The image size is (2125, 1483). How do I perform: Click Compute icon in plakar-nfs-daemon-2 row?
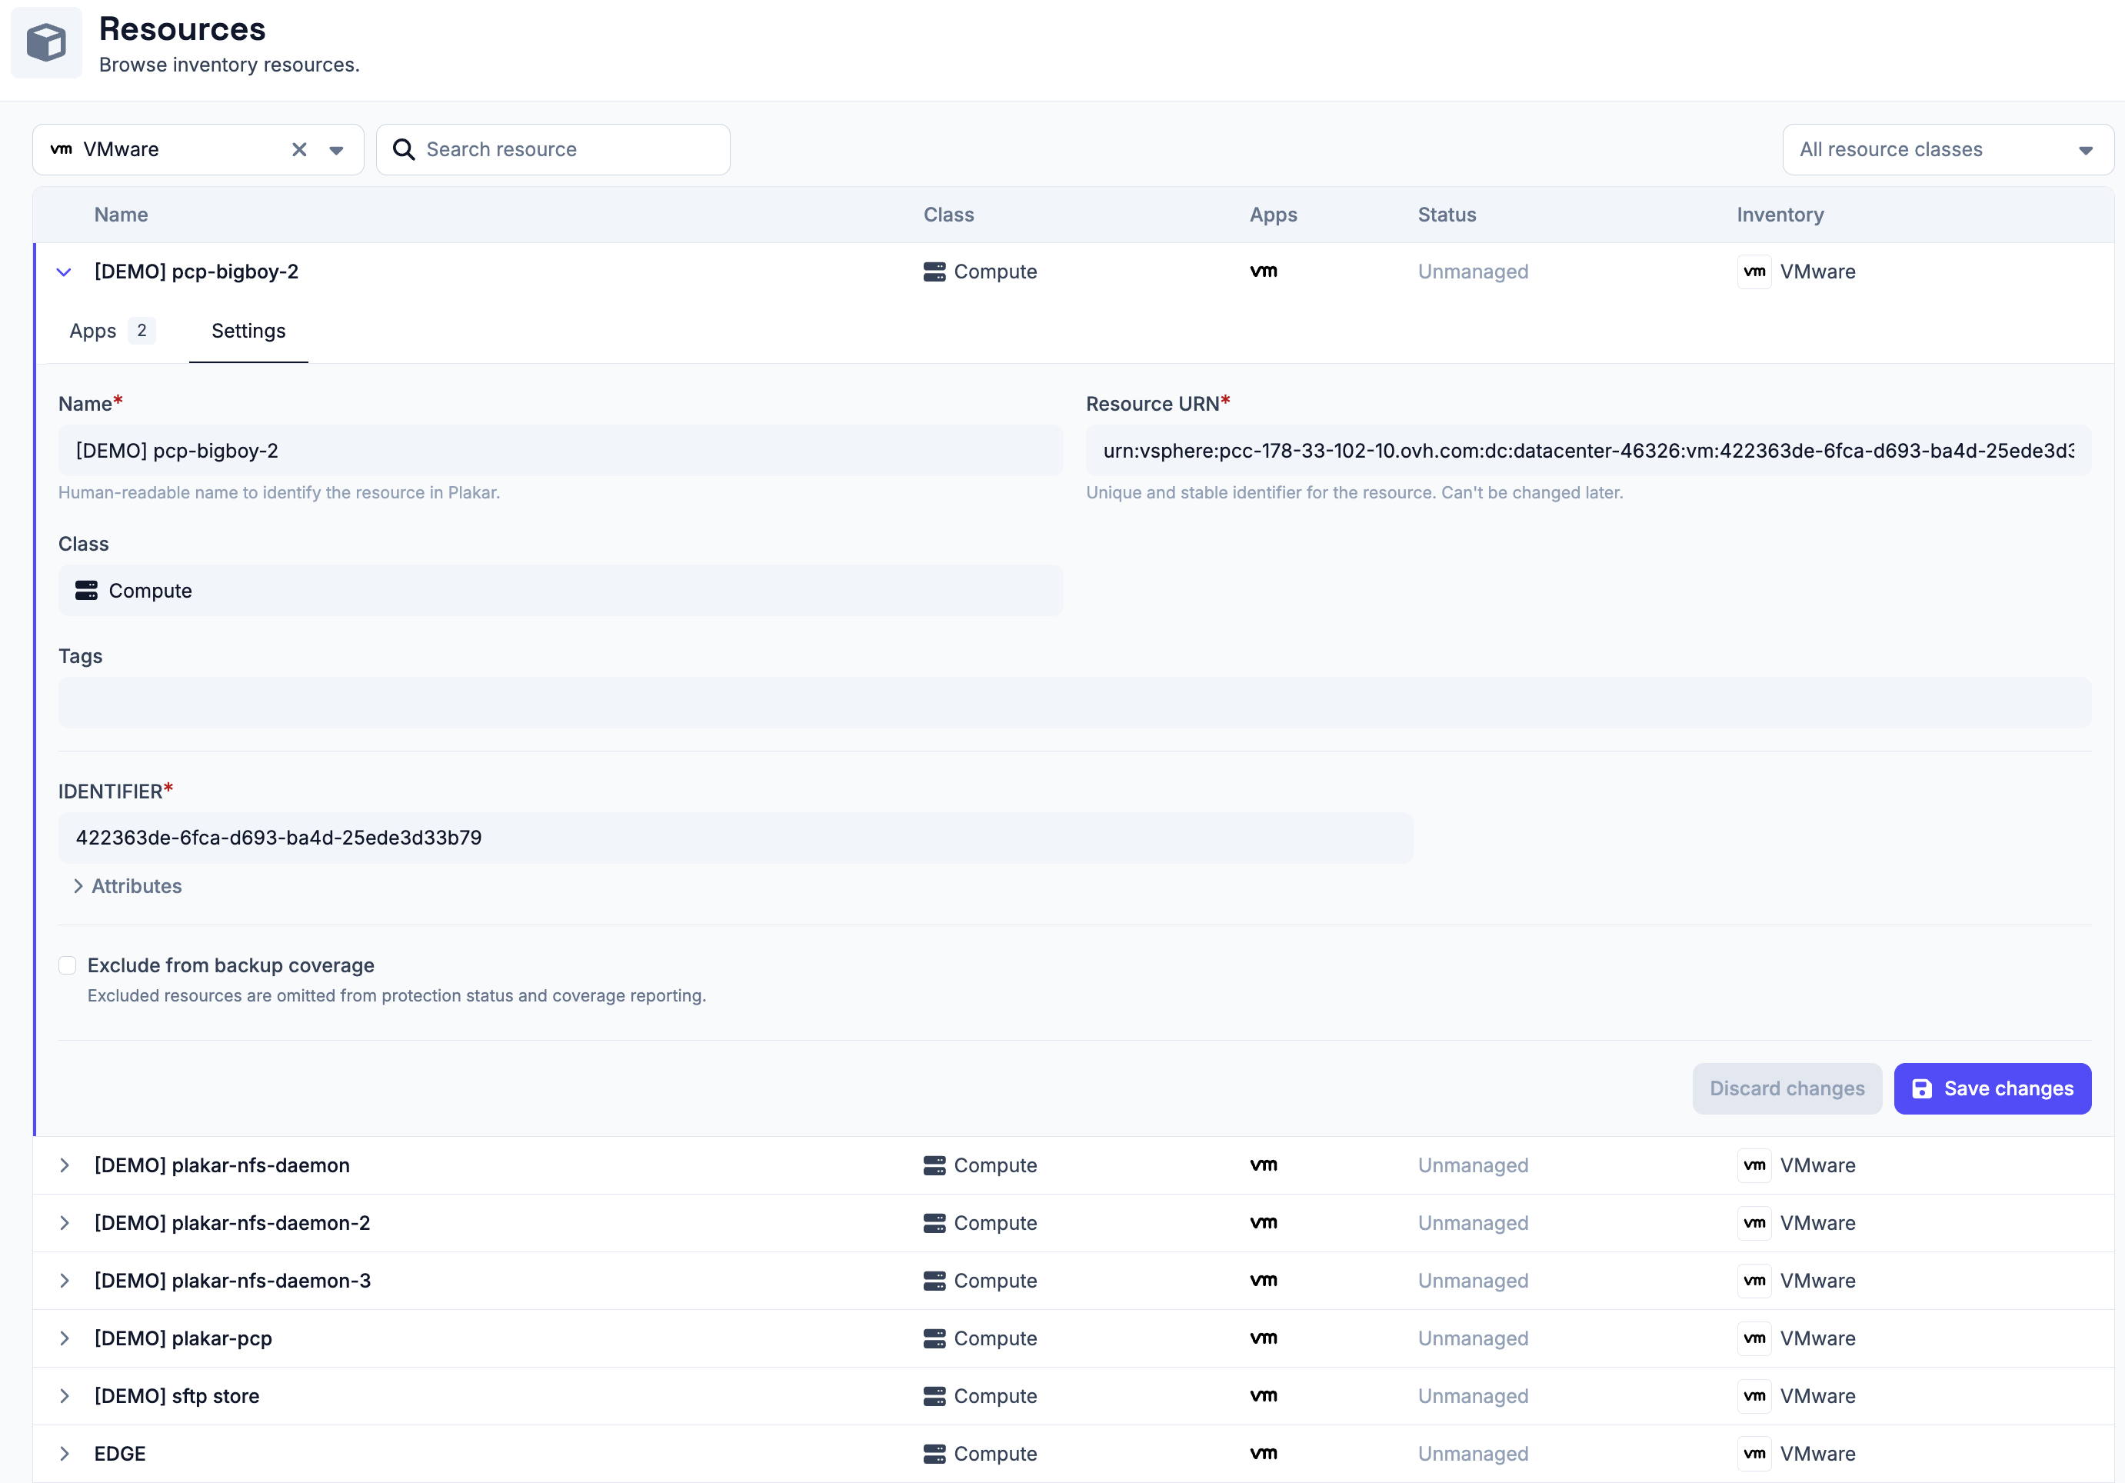tap(934, 1223)
